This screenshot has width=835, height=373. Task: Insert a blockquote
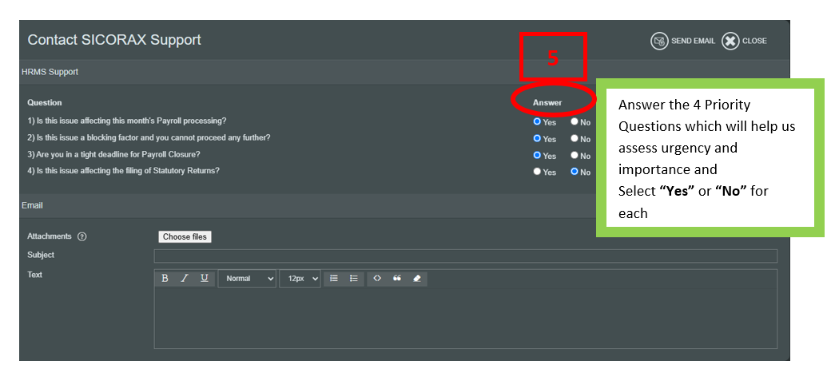[x=397, y=278]
